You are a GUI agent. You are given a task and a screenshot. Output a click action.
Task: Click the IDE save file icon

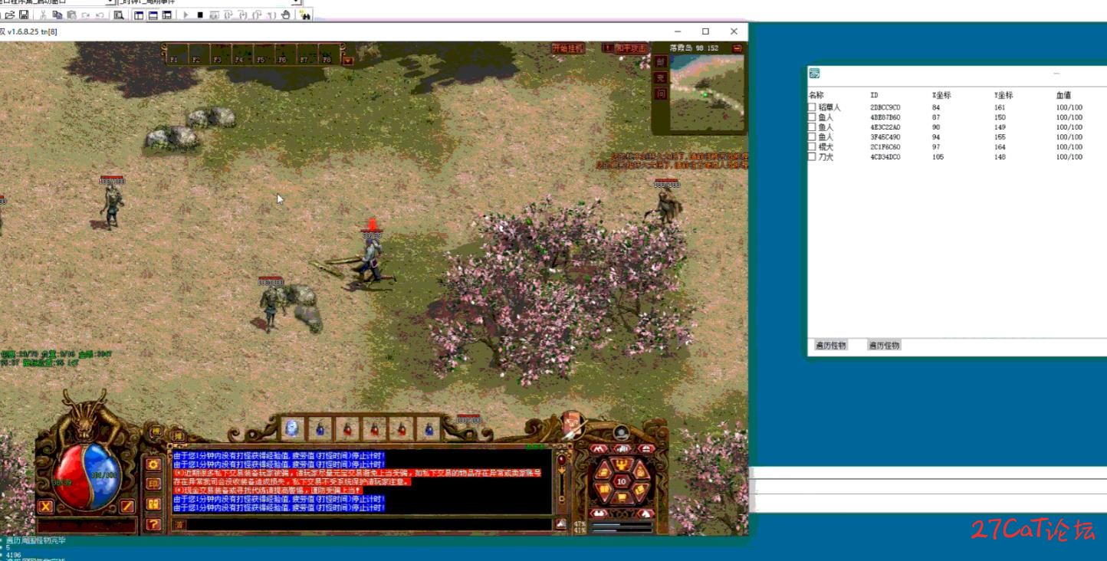click(24, 15)
